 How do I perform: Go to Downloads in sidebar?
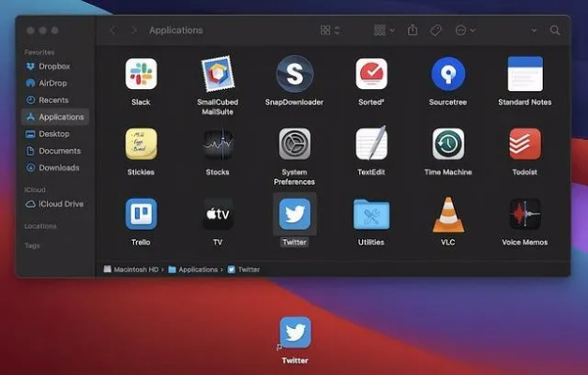[58, 168]
